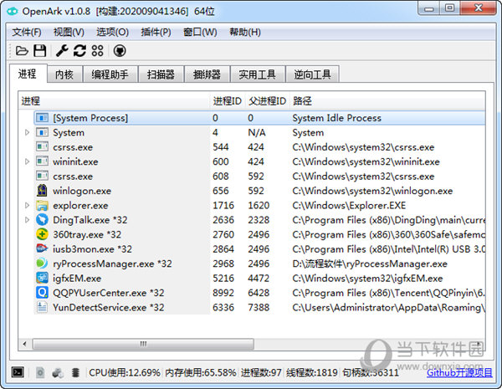The image size is (502, 389).
Task: Switch to the 扫描器 tab
Action: 161,74
